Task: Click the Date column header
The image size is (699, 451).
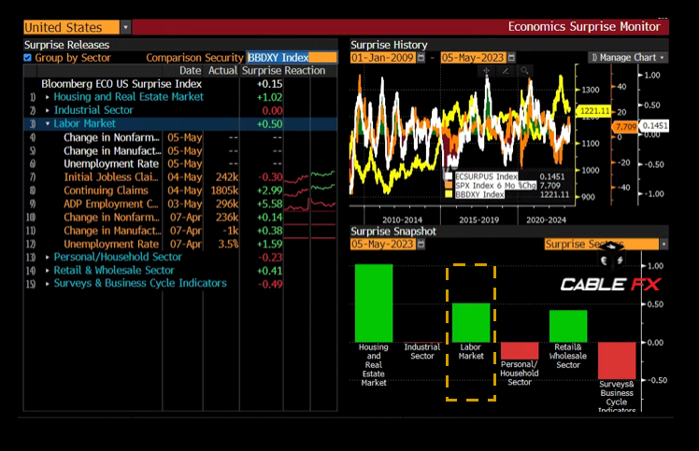Action: point(190,70)
